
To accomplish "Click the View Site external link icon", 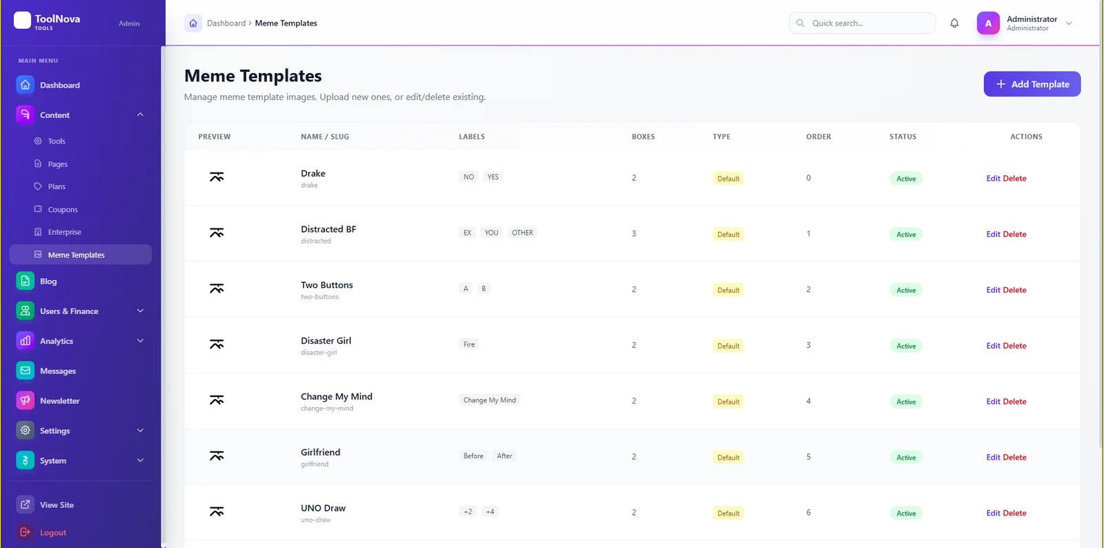I will [x=25, y=505].
